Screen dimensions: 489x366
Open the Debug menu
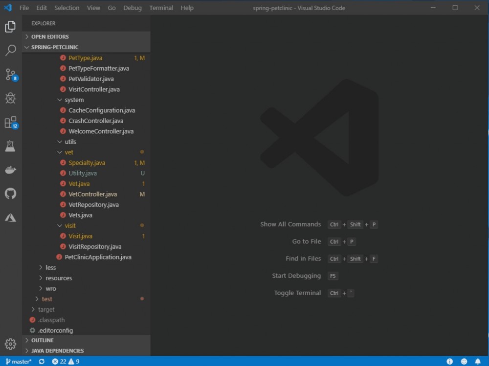click(132, 8)
